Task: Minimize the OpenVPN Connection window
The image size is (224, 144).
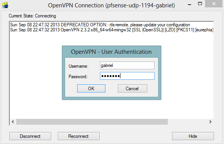Action: [190, 5]
